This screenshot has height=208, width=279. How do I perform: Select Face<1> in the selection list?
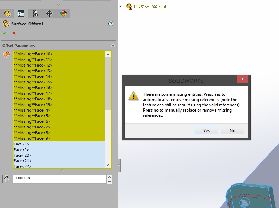tap(59, 144)
